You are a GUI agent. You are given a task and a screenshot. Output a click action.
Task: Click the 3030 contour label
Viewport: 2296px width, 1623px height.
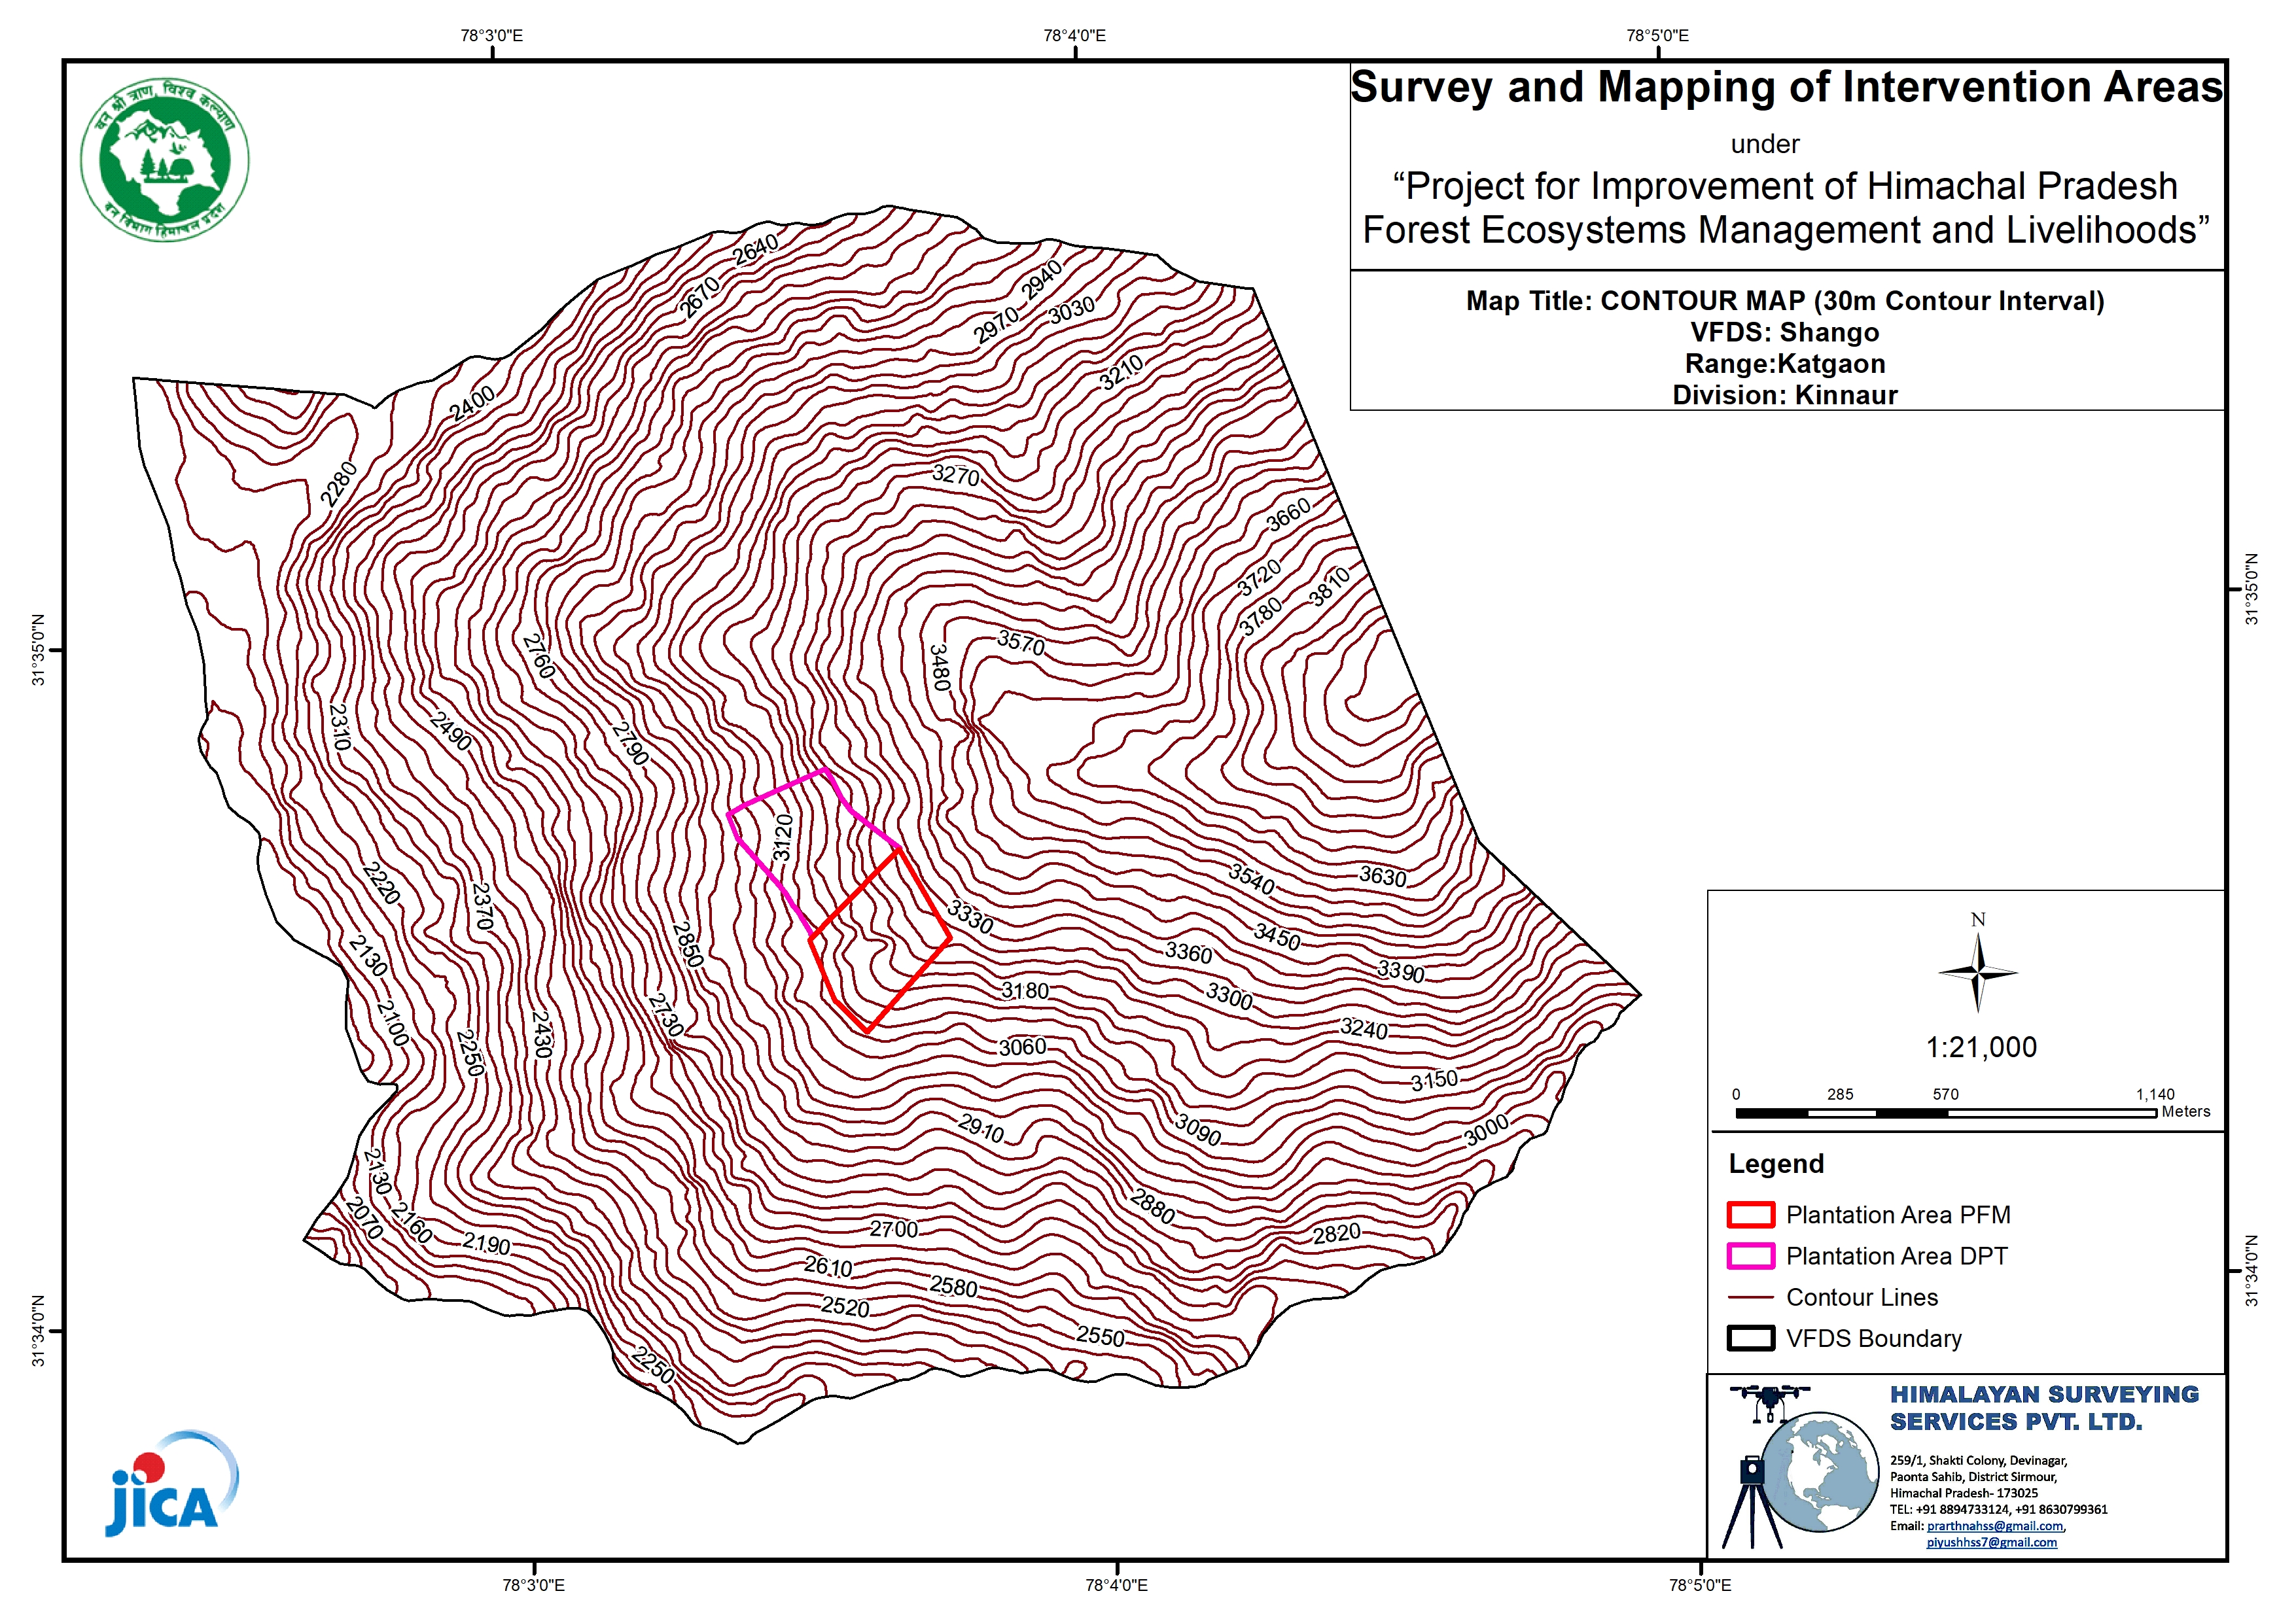click(1072, 310)
